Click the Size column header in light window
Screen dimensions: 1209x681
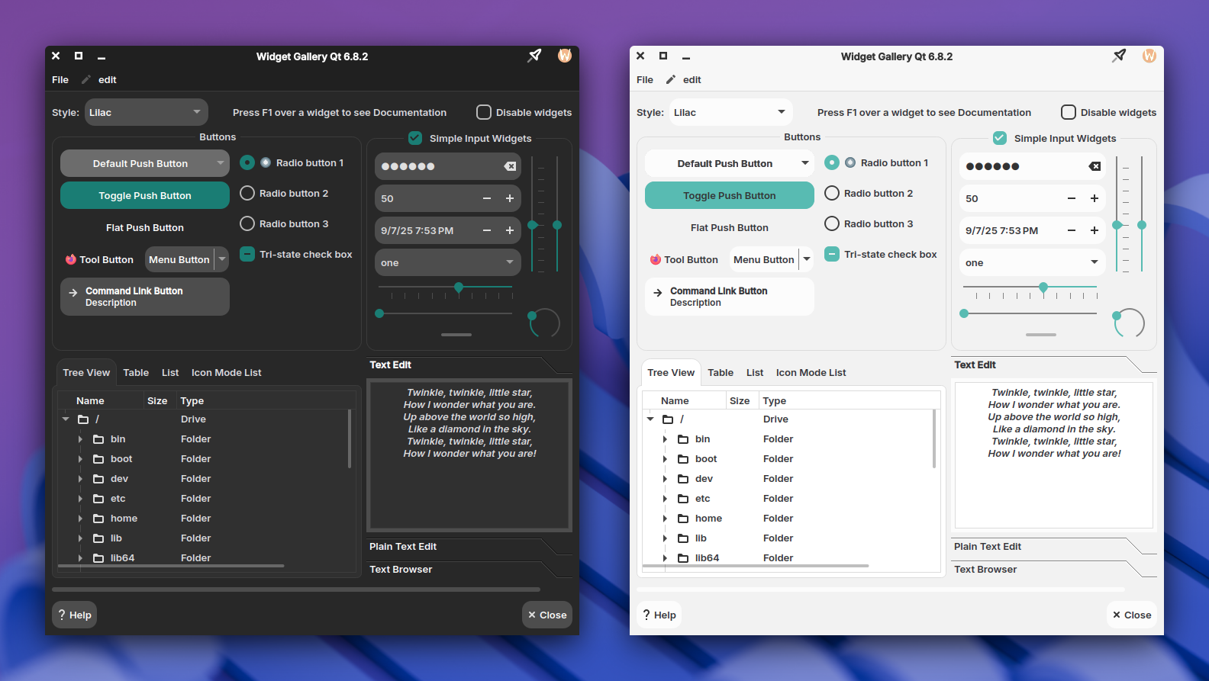(x=740, y=400)
